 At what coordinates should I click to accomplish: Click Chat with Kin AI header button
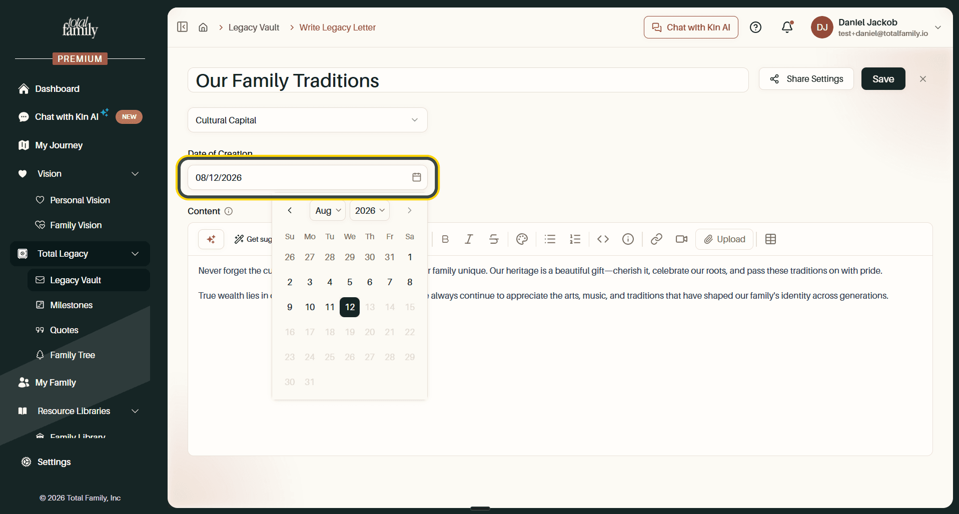691,27
